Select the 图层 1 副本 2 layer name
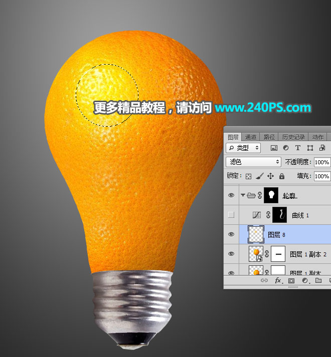Viewport: 331px width, 357px height. coord(308,254)
